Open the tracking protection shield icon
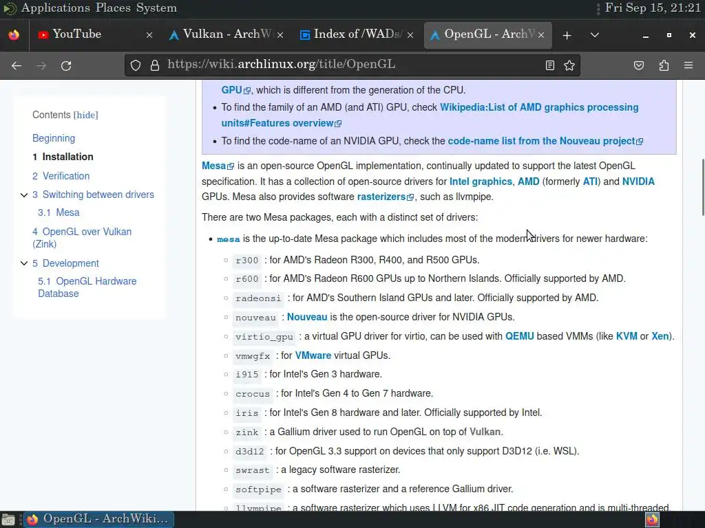This screenshot has width=705, height=528. click(136, 65)
